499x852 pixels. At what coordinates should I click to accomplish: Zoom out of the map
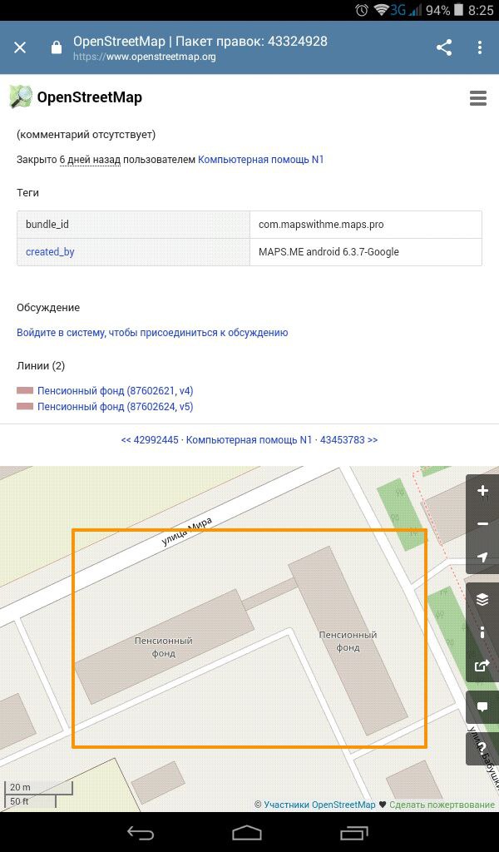[482, 524]
